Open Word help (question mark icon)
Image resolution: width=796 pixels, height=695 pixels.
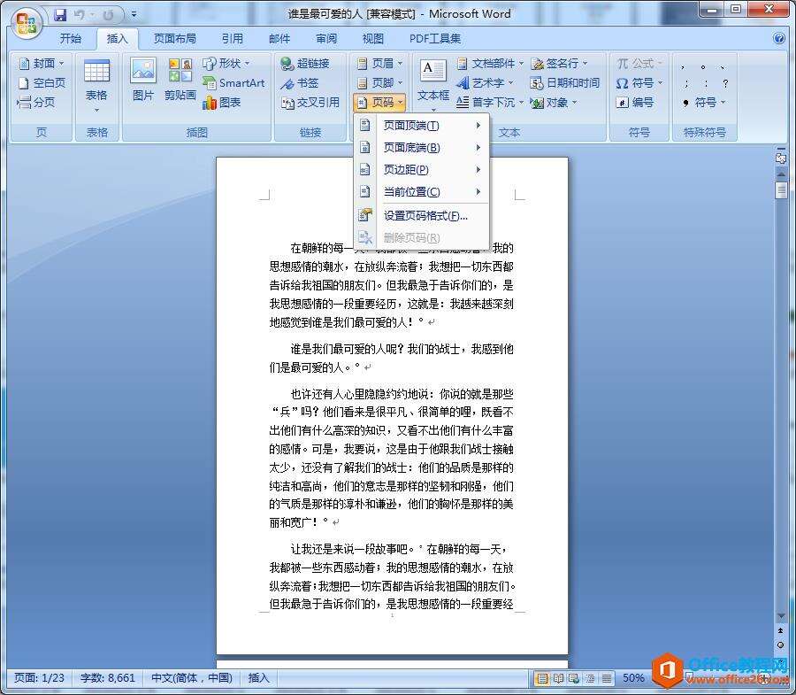[x=778, y=39]
